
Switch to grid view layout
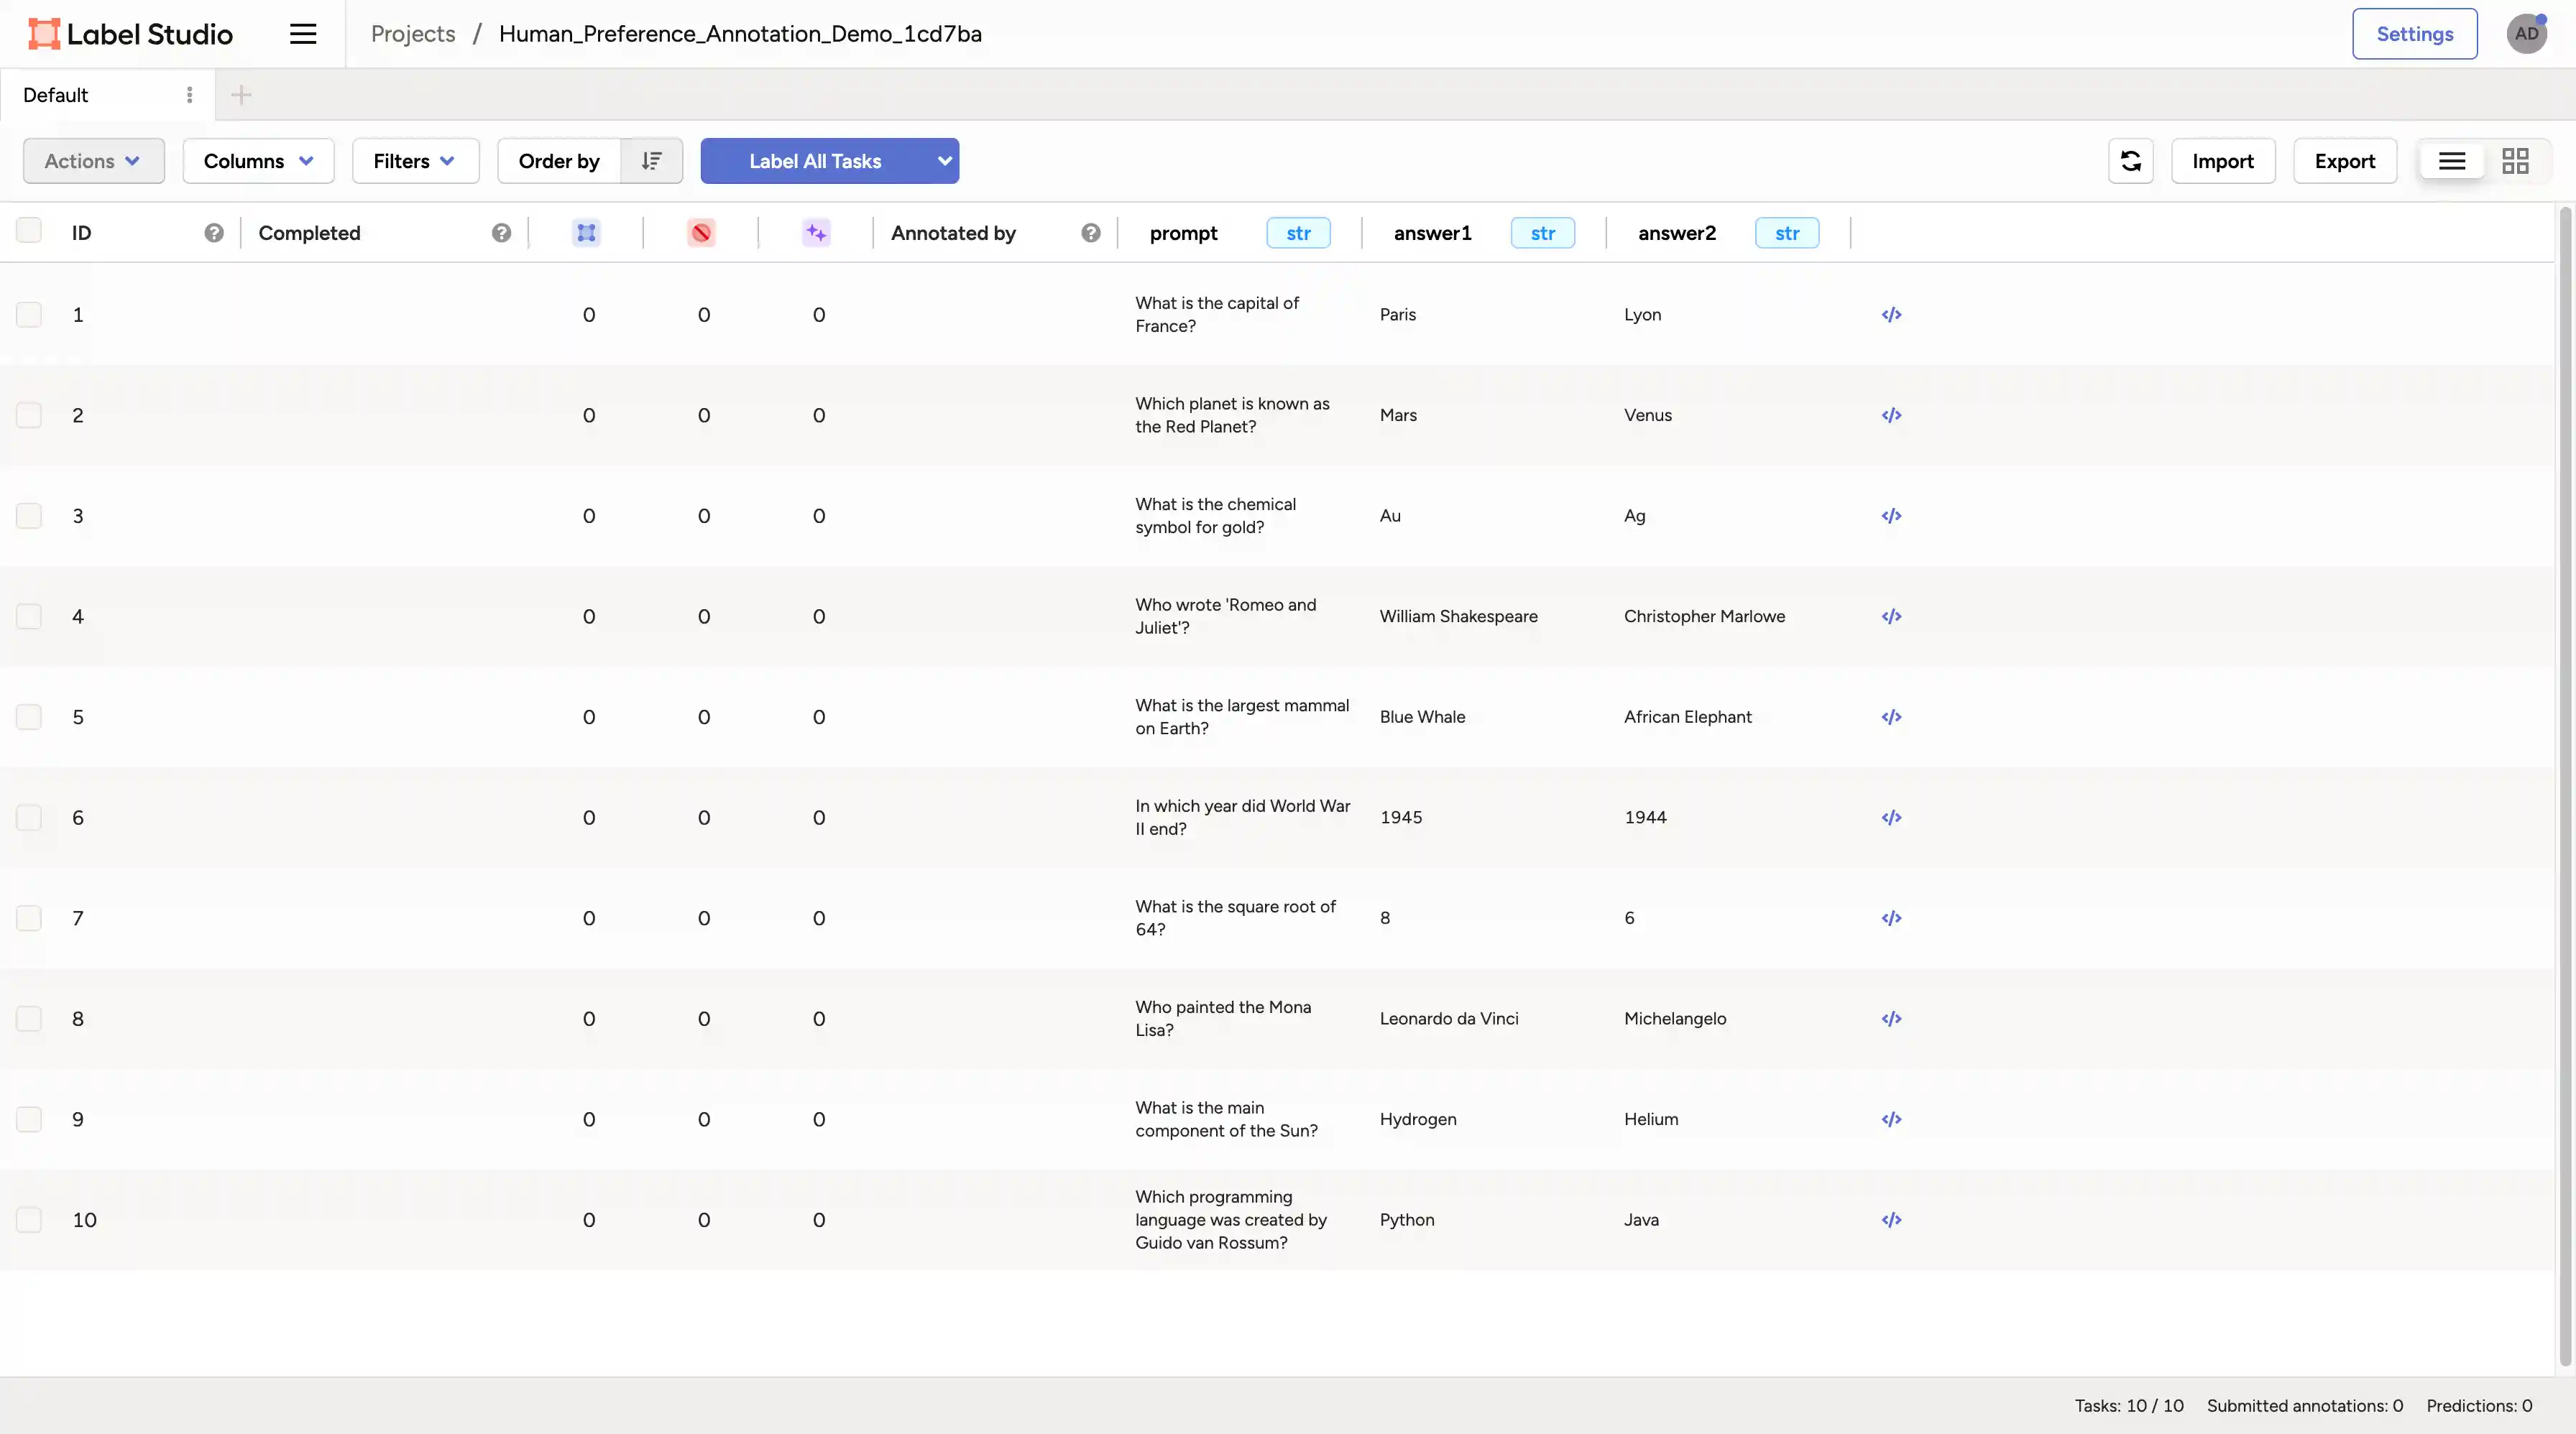[x=2515, y=161]
